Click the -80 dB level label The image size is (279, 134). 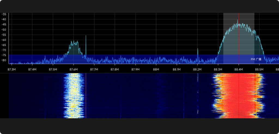pyautogui.click(x=4, y=60)
